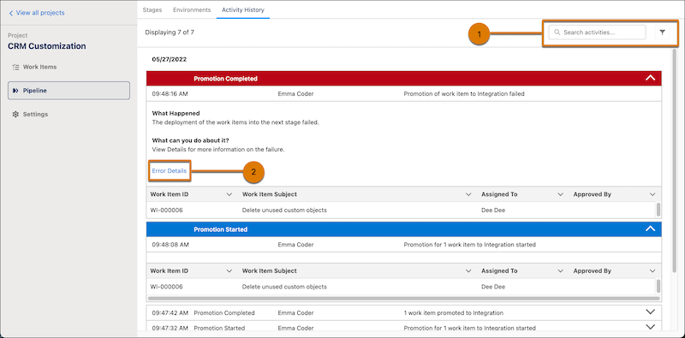
Task: Open Work Item Subject column menu in Promotion Started table
Action: coord(468,270)
